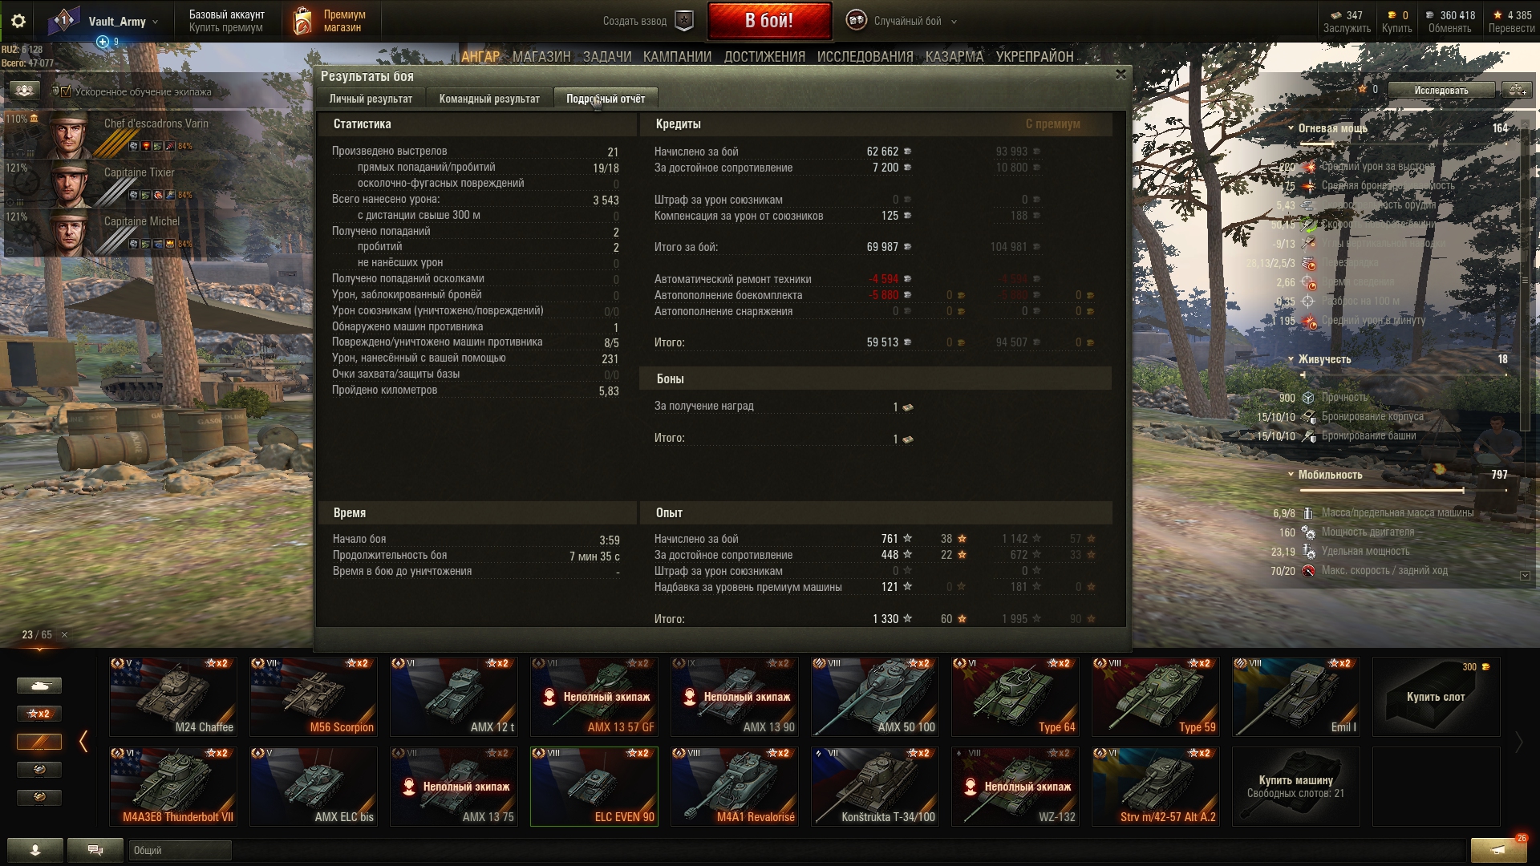Select the AMX 50 100 tank thumbnail

[874, 697]
